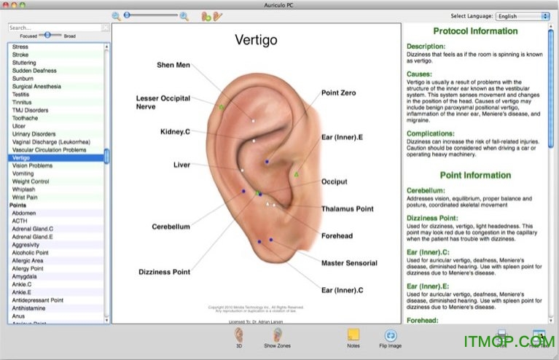The width and height of the screenshot is (559, 360).
Task: Click the Master Sensorial diagram label
Action: (349, 263)
